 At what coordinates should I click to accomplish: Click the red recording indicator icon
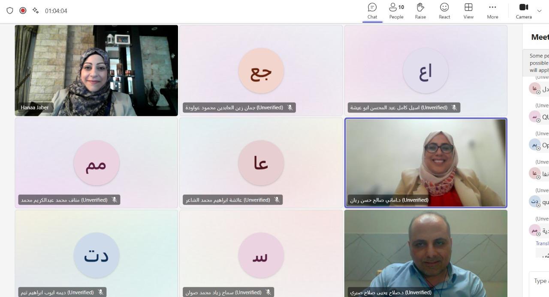click(x=23, y=11)
